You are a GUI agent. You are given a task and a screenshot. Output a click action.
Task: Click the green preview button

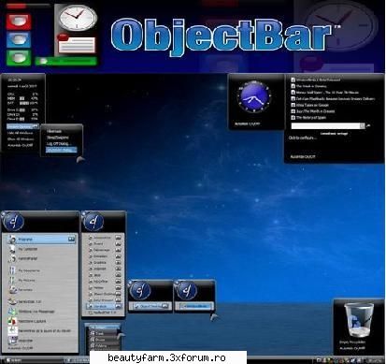click(x=19, y=58)
